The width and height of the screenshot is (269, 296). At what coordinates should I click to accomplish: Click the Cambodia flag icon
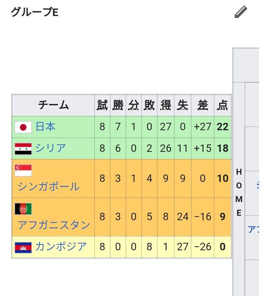[x=23, y=247]
